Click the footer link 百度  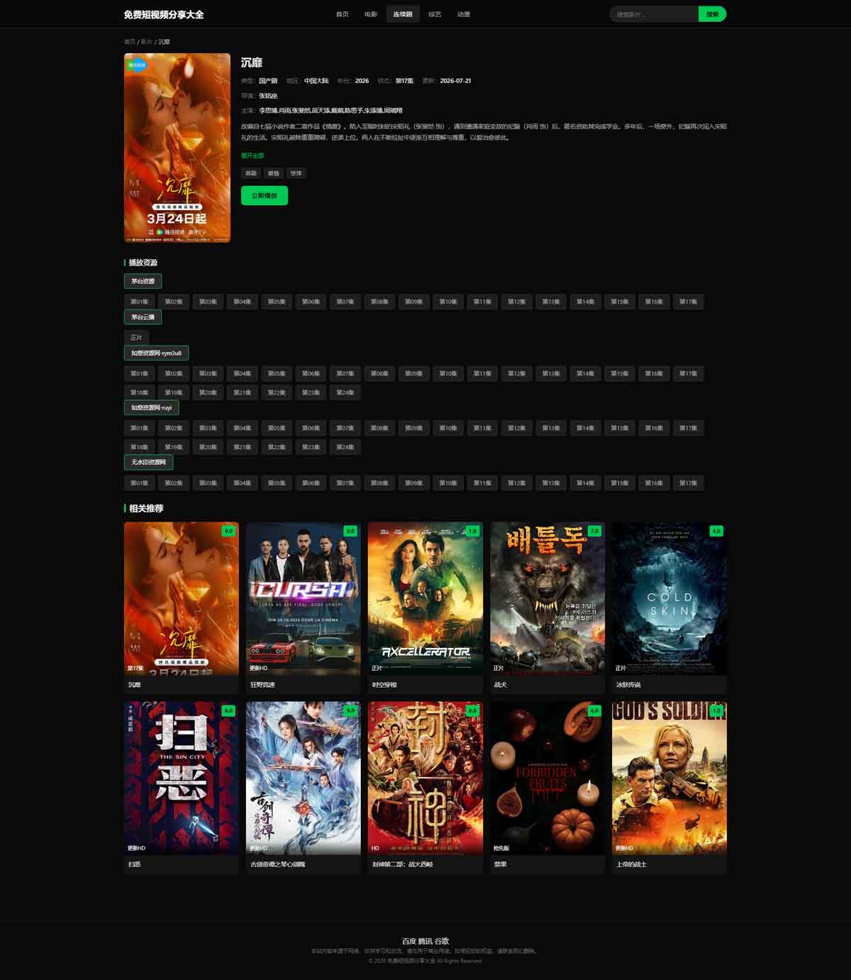[x=408, y=941]
